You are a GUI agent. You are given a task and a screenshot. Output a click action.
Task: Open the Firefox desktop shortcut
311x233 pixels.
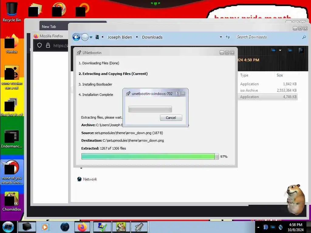(x=12, y=44)
